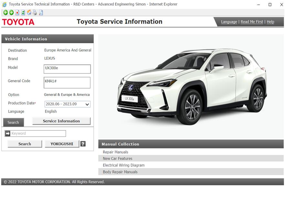Go back with the green left arrow
The image size is (285, 218).
pos(5,13)
